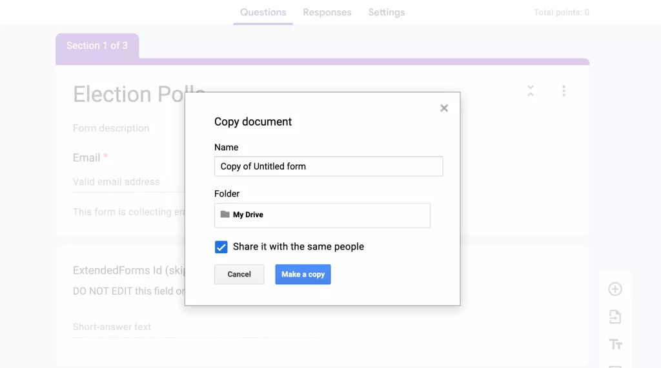Open the section three-dot more options menu
The width and height of the screenshot is (661, 368).
click(x=564, y=91)
